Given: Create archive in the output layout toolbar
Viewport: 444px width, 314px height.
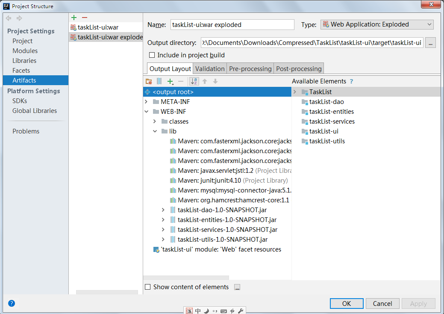Looking at the screenshot, I should click(x=159, y=82).
